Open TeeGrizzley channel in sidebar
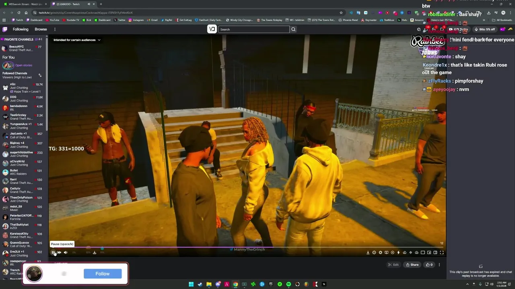 point(23,117)
